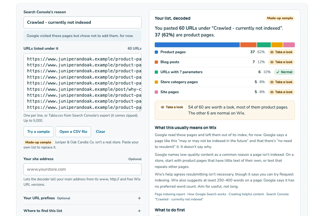Click the What this usually means on Wix heading
This screenshot has width=324, height=216.
pos(185,128)
